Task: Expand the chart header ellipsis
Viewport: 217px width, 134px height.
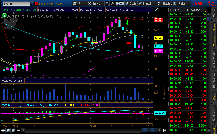Action: tap(132, 10)
